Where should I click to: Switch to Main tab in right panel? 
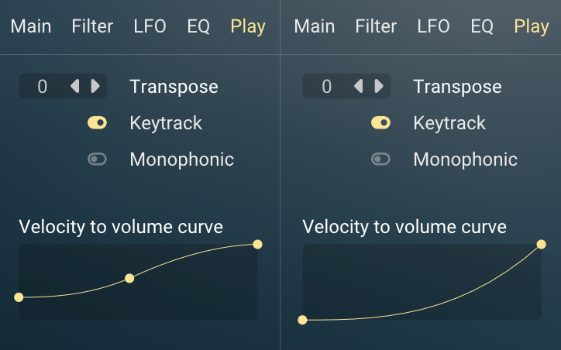click(x=315, y=26)
